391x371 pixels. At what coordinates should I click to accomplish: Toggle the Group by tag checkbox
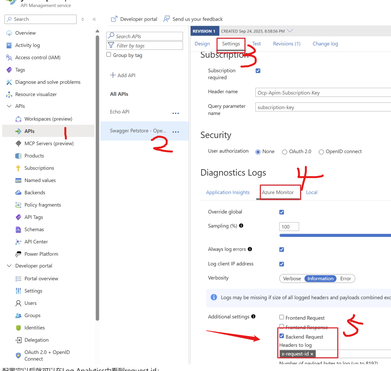coord(109,54)
